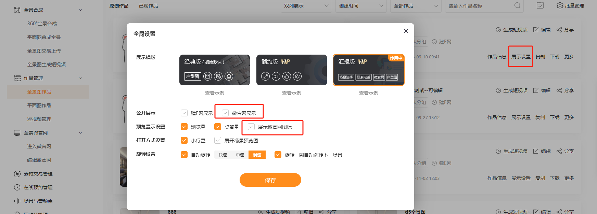Collapse the 全景微官网 sidebar section
This screenshot has width=597, height=214.
(x=80, y=133)
